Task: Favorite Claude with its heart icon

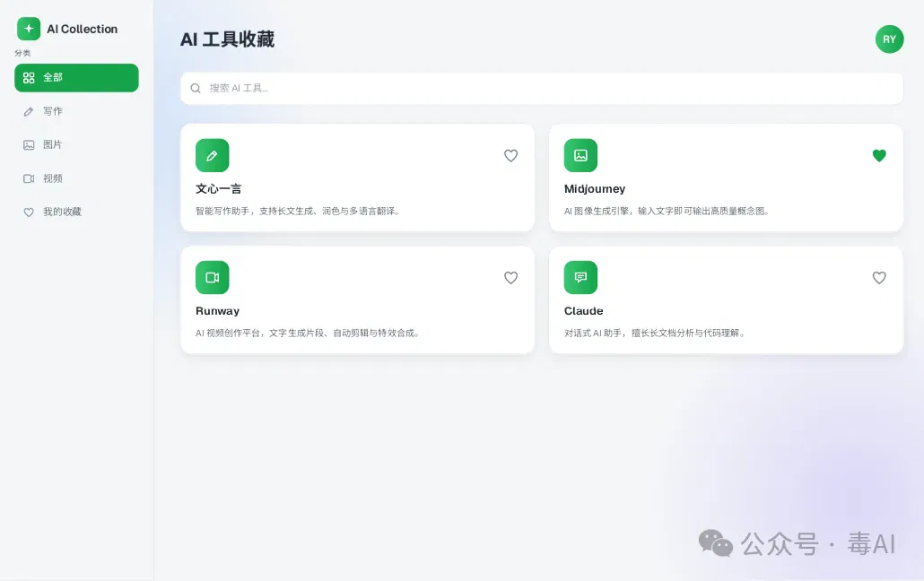Action: [x=879, y=278]
